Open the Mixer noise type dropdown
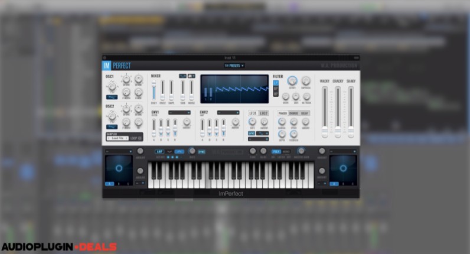The image size is (470, 254). (x=191, y=76)
